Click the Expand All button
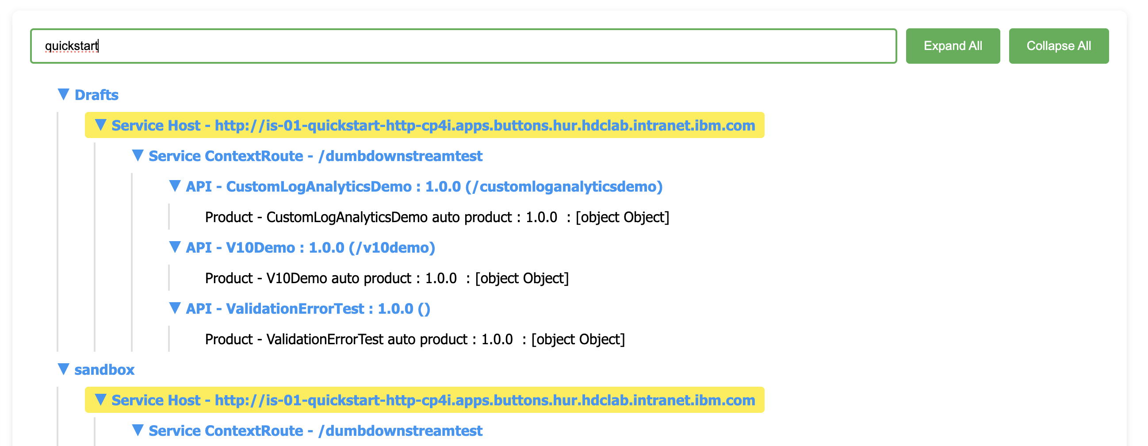Viewport: 1148px width, 446px height. (953, 45)
